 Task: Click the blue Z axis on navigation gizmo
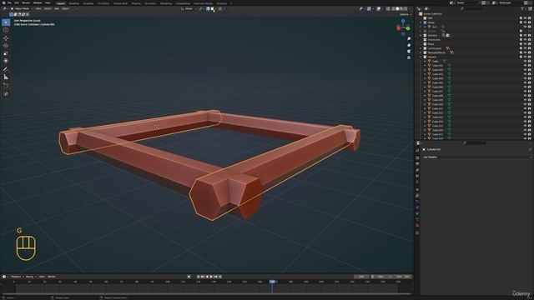point(403,21)
